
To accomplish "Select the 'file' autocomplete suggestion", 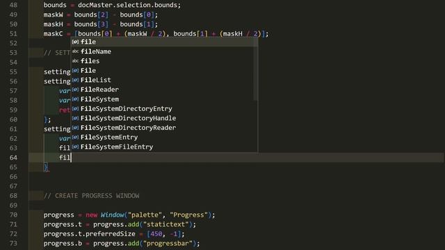I will (164, 42).
